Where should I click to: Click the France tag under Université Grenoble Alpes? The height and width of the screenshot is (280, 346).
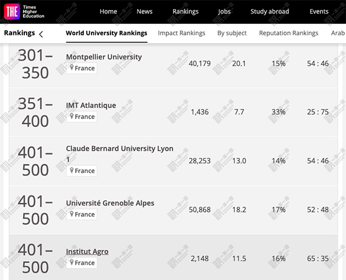pos(82,214)
